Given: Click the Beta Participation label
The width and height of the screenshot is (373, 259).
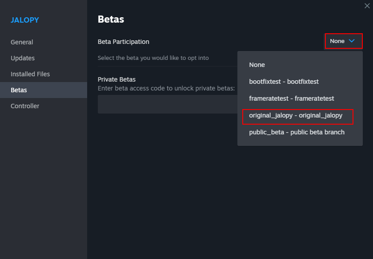Looking at the screenshot, I should tap(124, 42).
